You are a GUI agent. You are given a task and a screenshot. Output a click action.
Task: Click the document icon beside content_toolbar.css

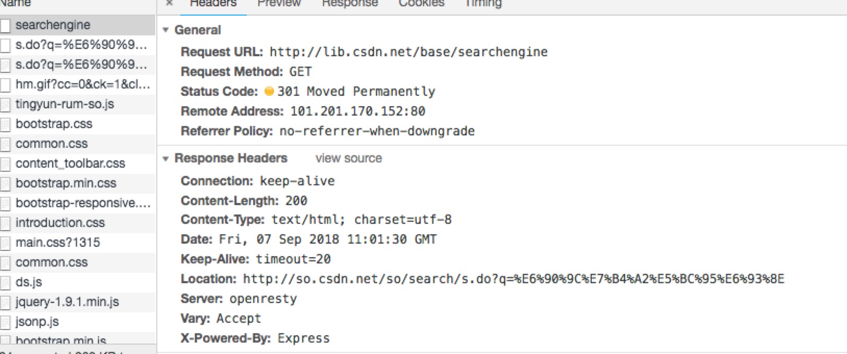pyautogui.click(x=5, y=164)
